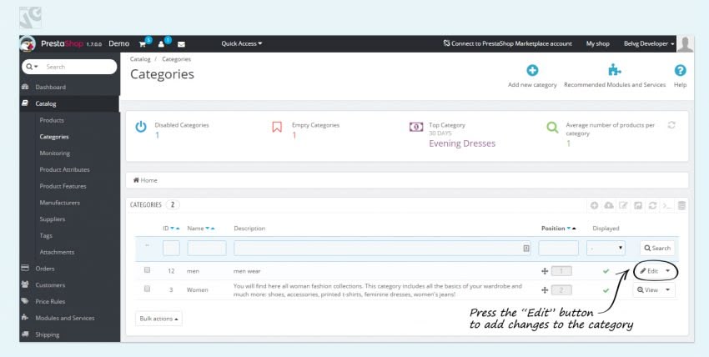Open the My shop link
The width and height of the screenshot is (709, 357).
pos(598,44)
